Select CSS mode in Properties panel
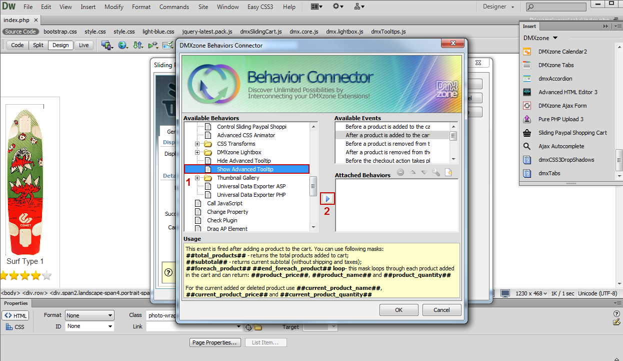This screenshot has height=361, width=623. click(15, 327)
